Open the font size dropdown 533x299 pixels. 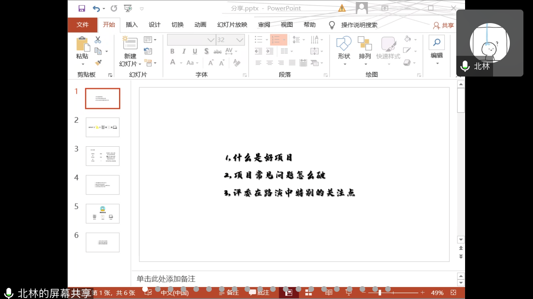coord(240,40)
